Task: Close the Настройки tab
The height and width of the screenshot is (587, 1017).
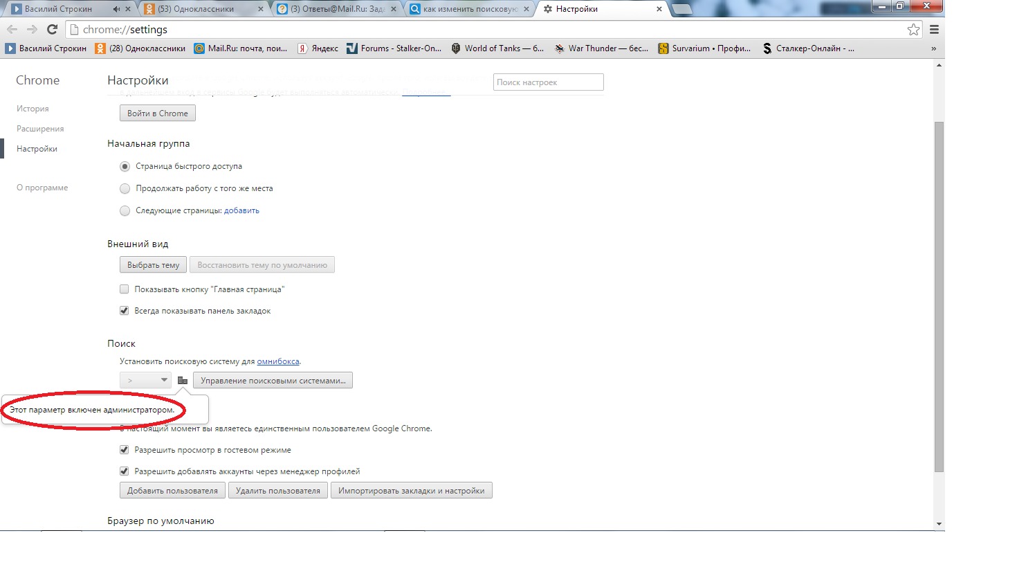Action: click(x=659, y=9)
